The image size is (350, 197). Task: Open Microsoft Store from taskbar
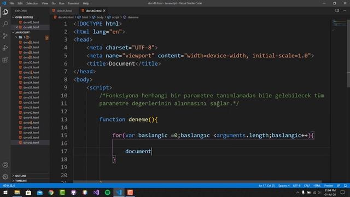[28, 193]
